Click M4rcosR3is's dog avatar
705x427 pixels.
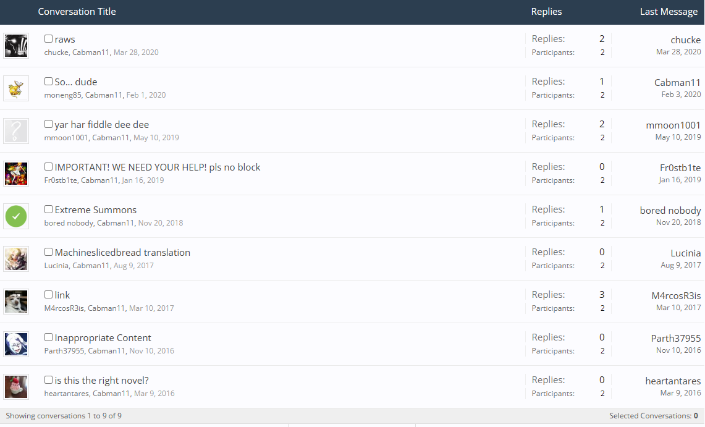coord(16,302)
